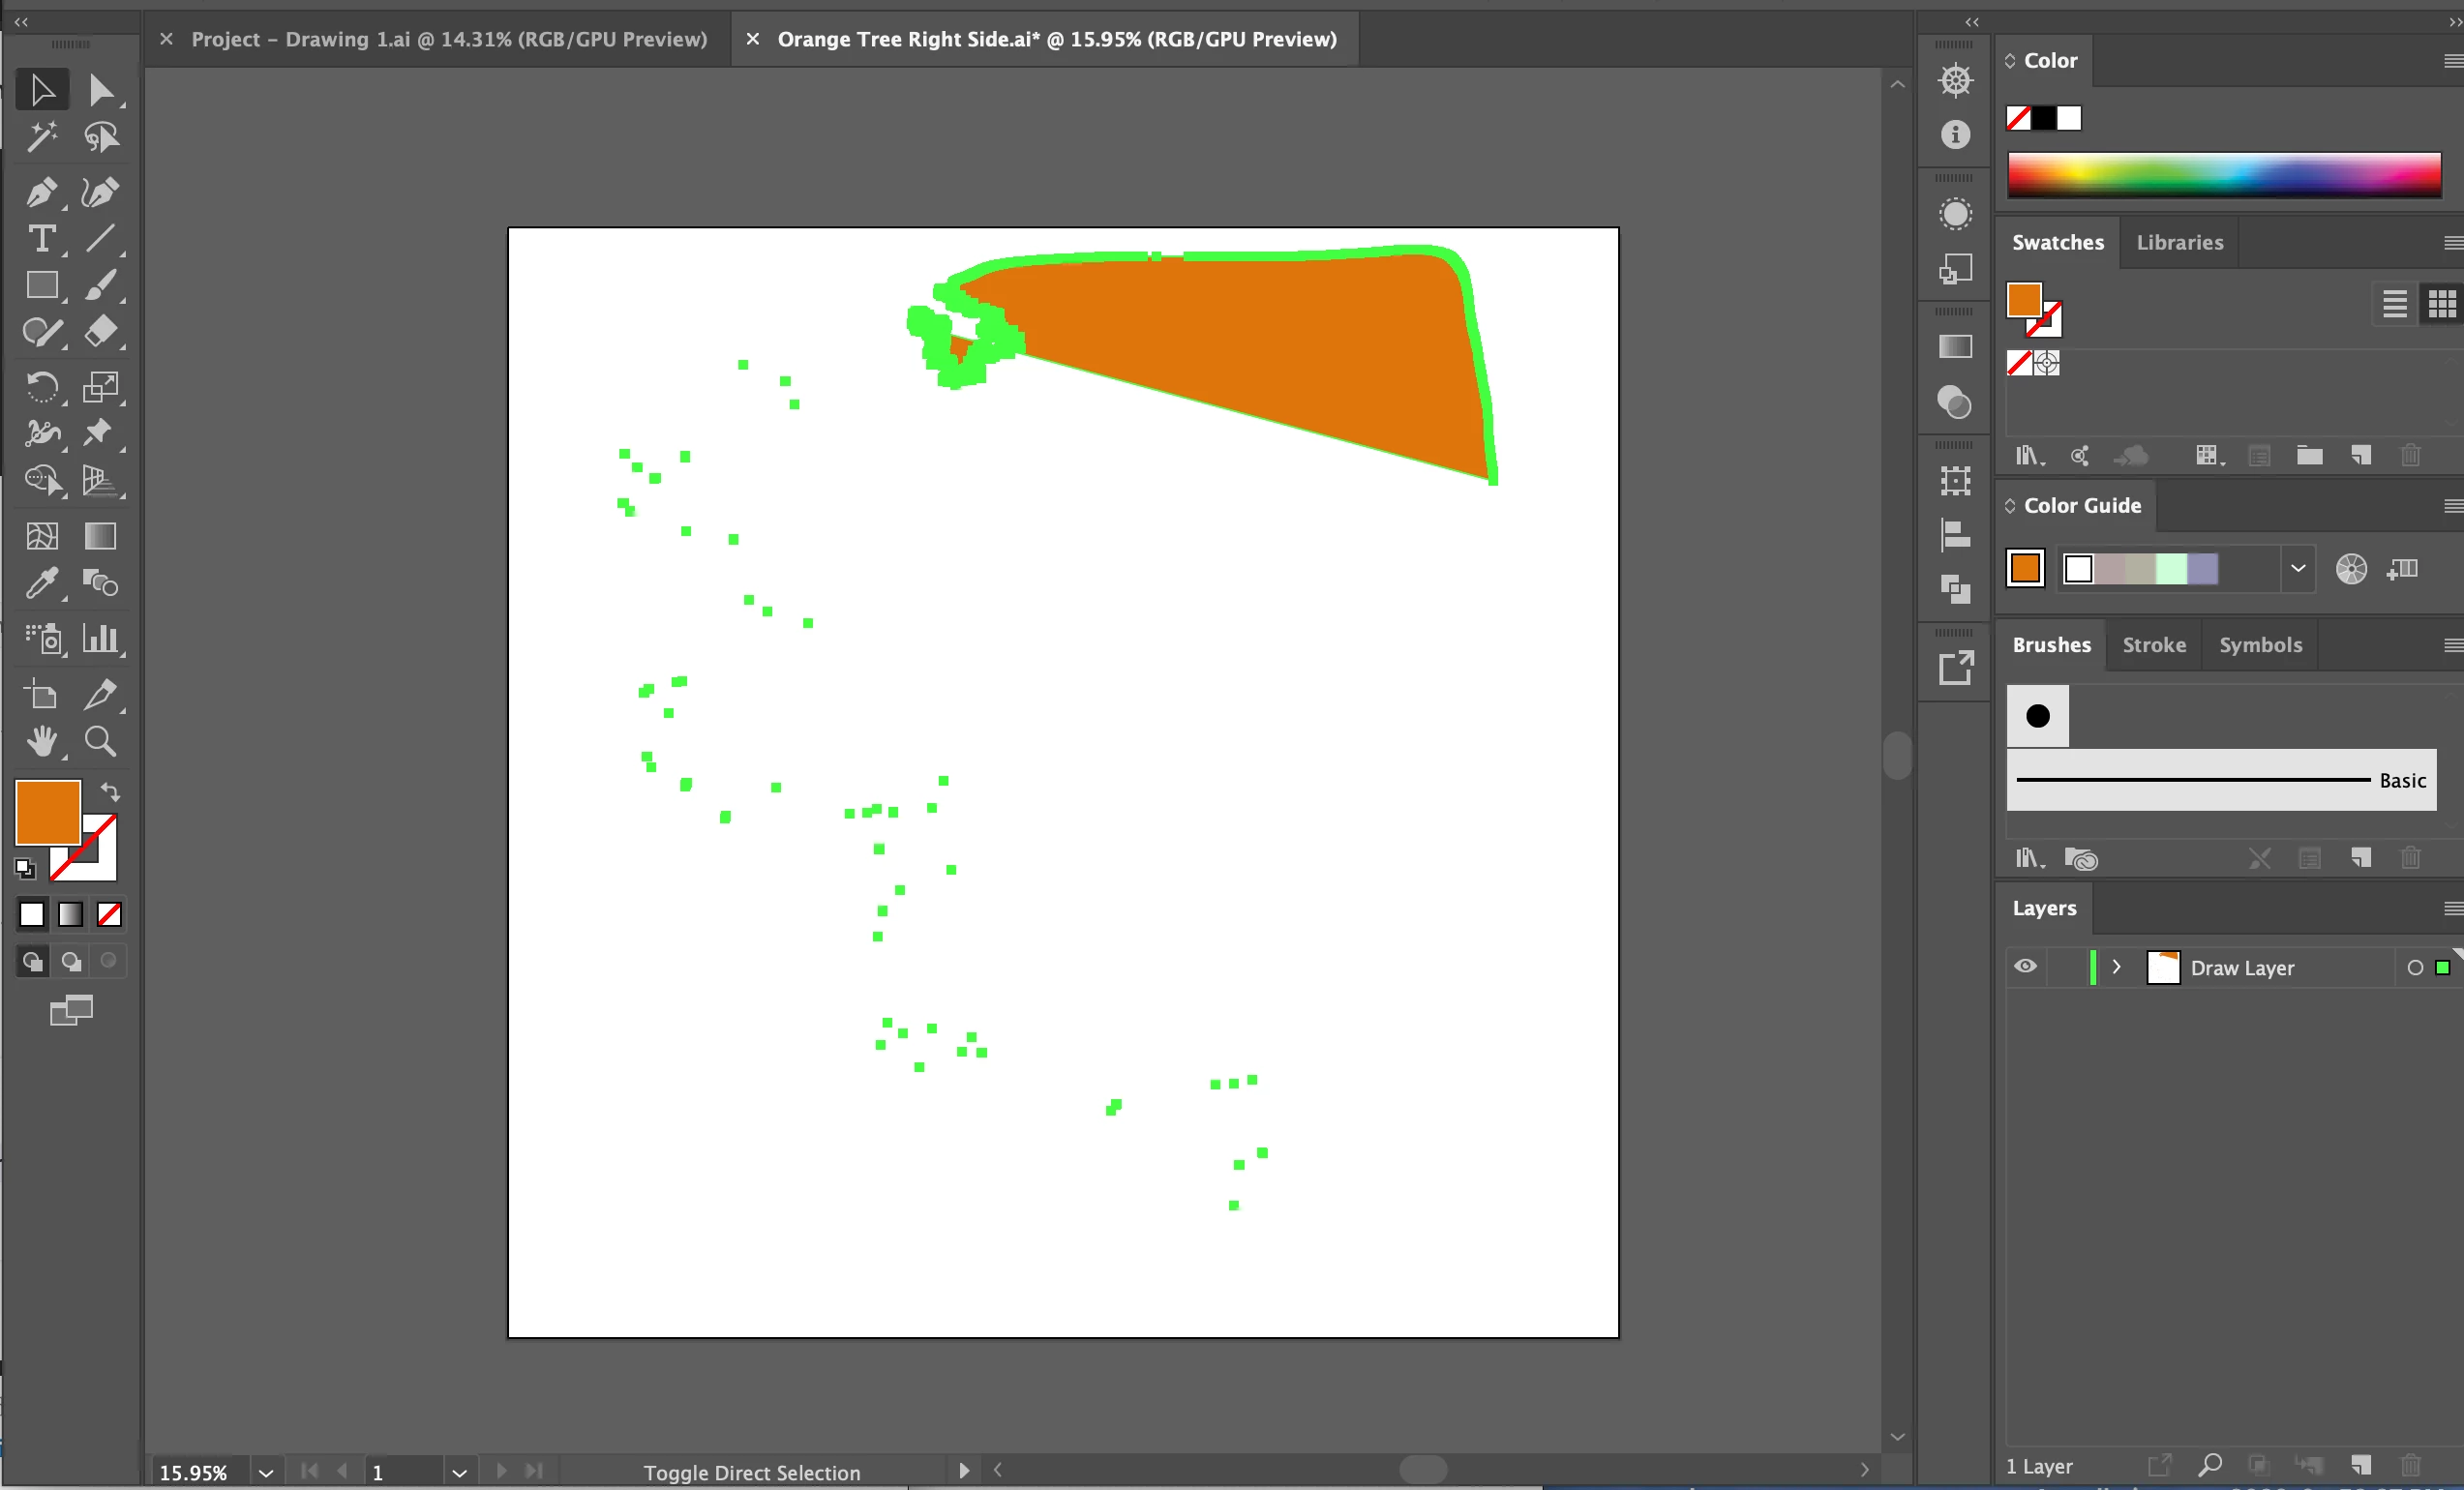The image size is (2464, 1490).
Task: Select the Pen tool
Action: [x=41, y=191]
